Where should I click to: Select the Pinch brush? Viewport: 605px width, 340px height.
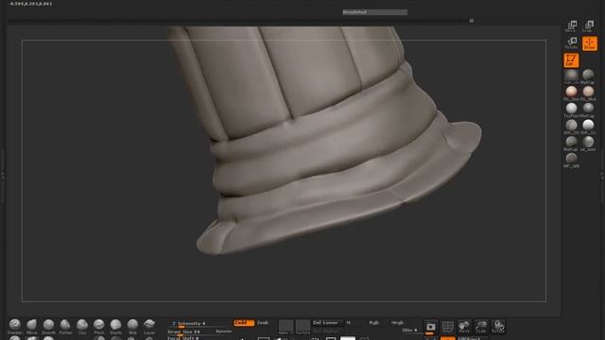pyautogui.click(x=99, y=327)
